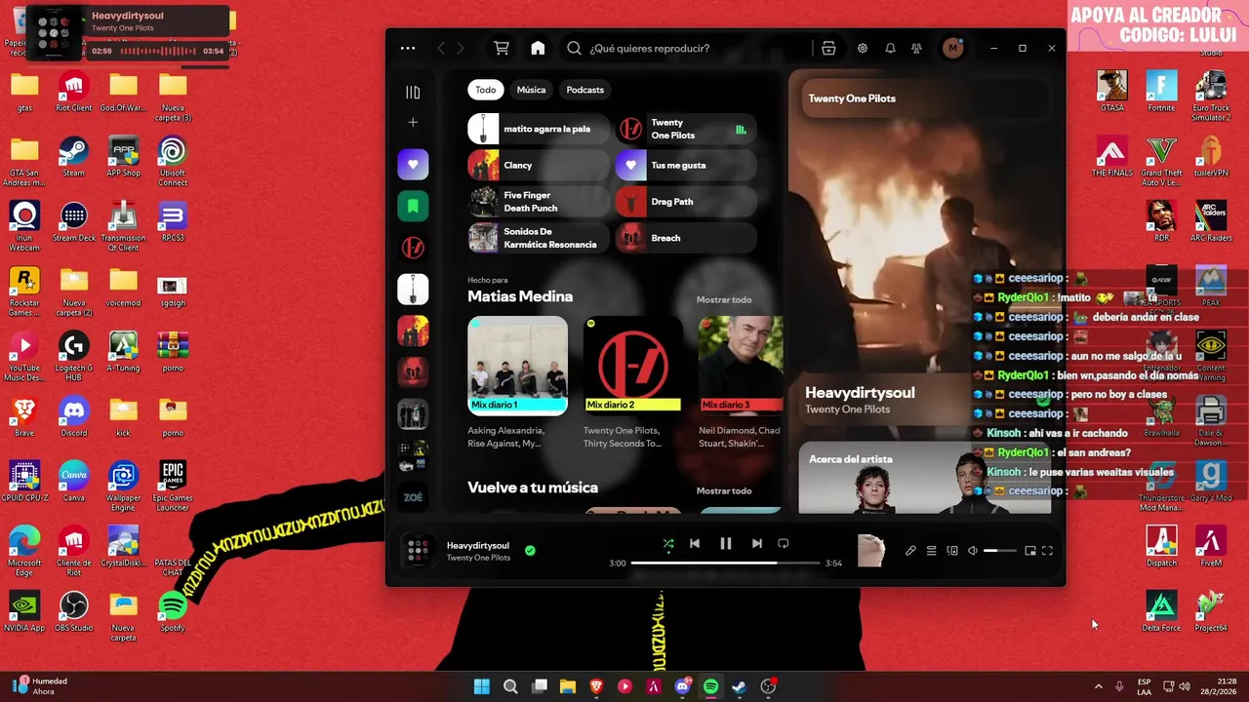Click 'Heavydirtysoul' title in Now Playing panel
Viewport: 1249px width, 702px height.
tap(860, 393)
